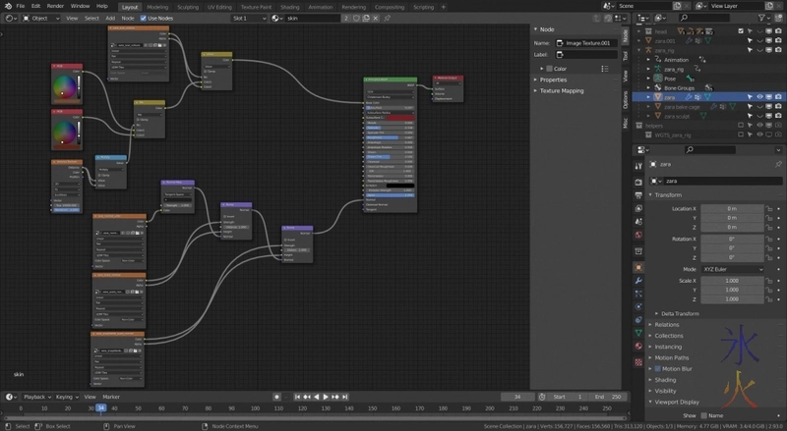787x431 pixels.
Task: Open the Physics properties tab icon
Action: [638, 306]
